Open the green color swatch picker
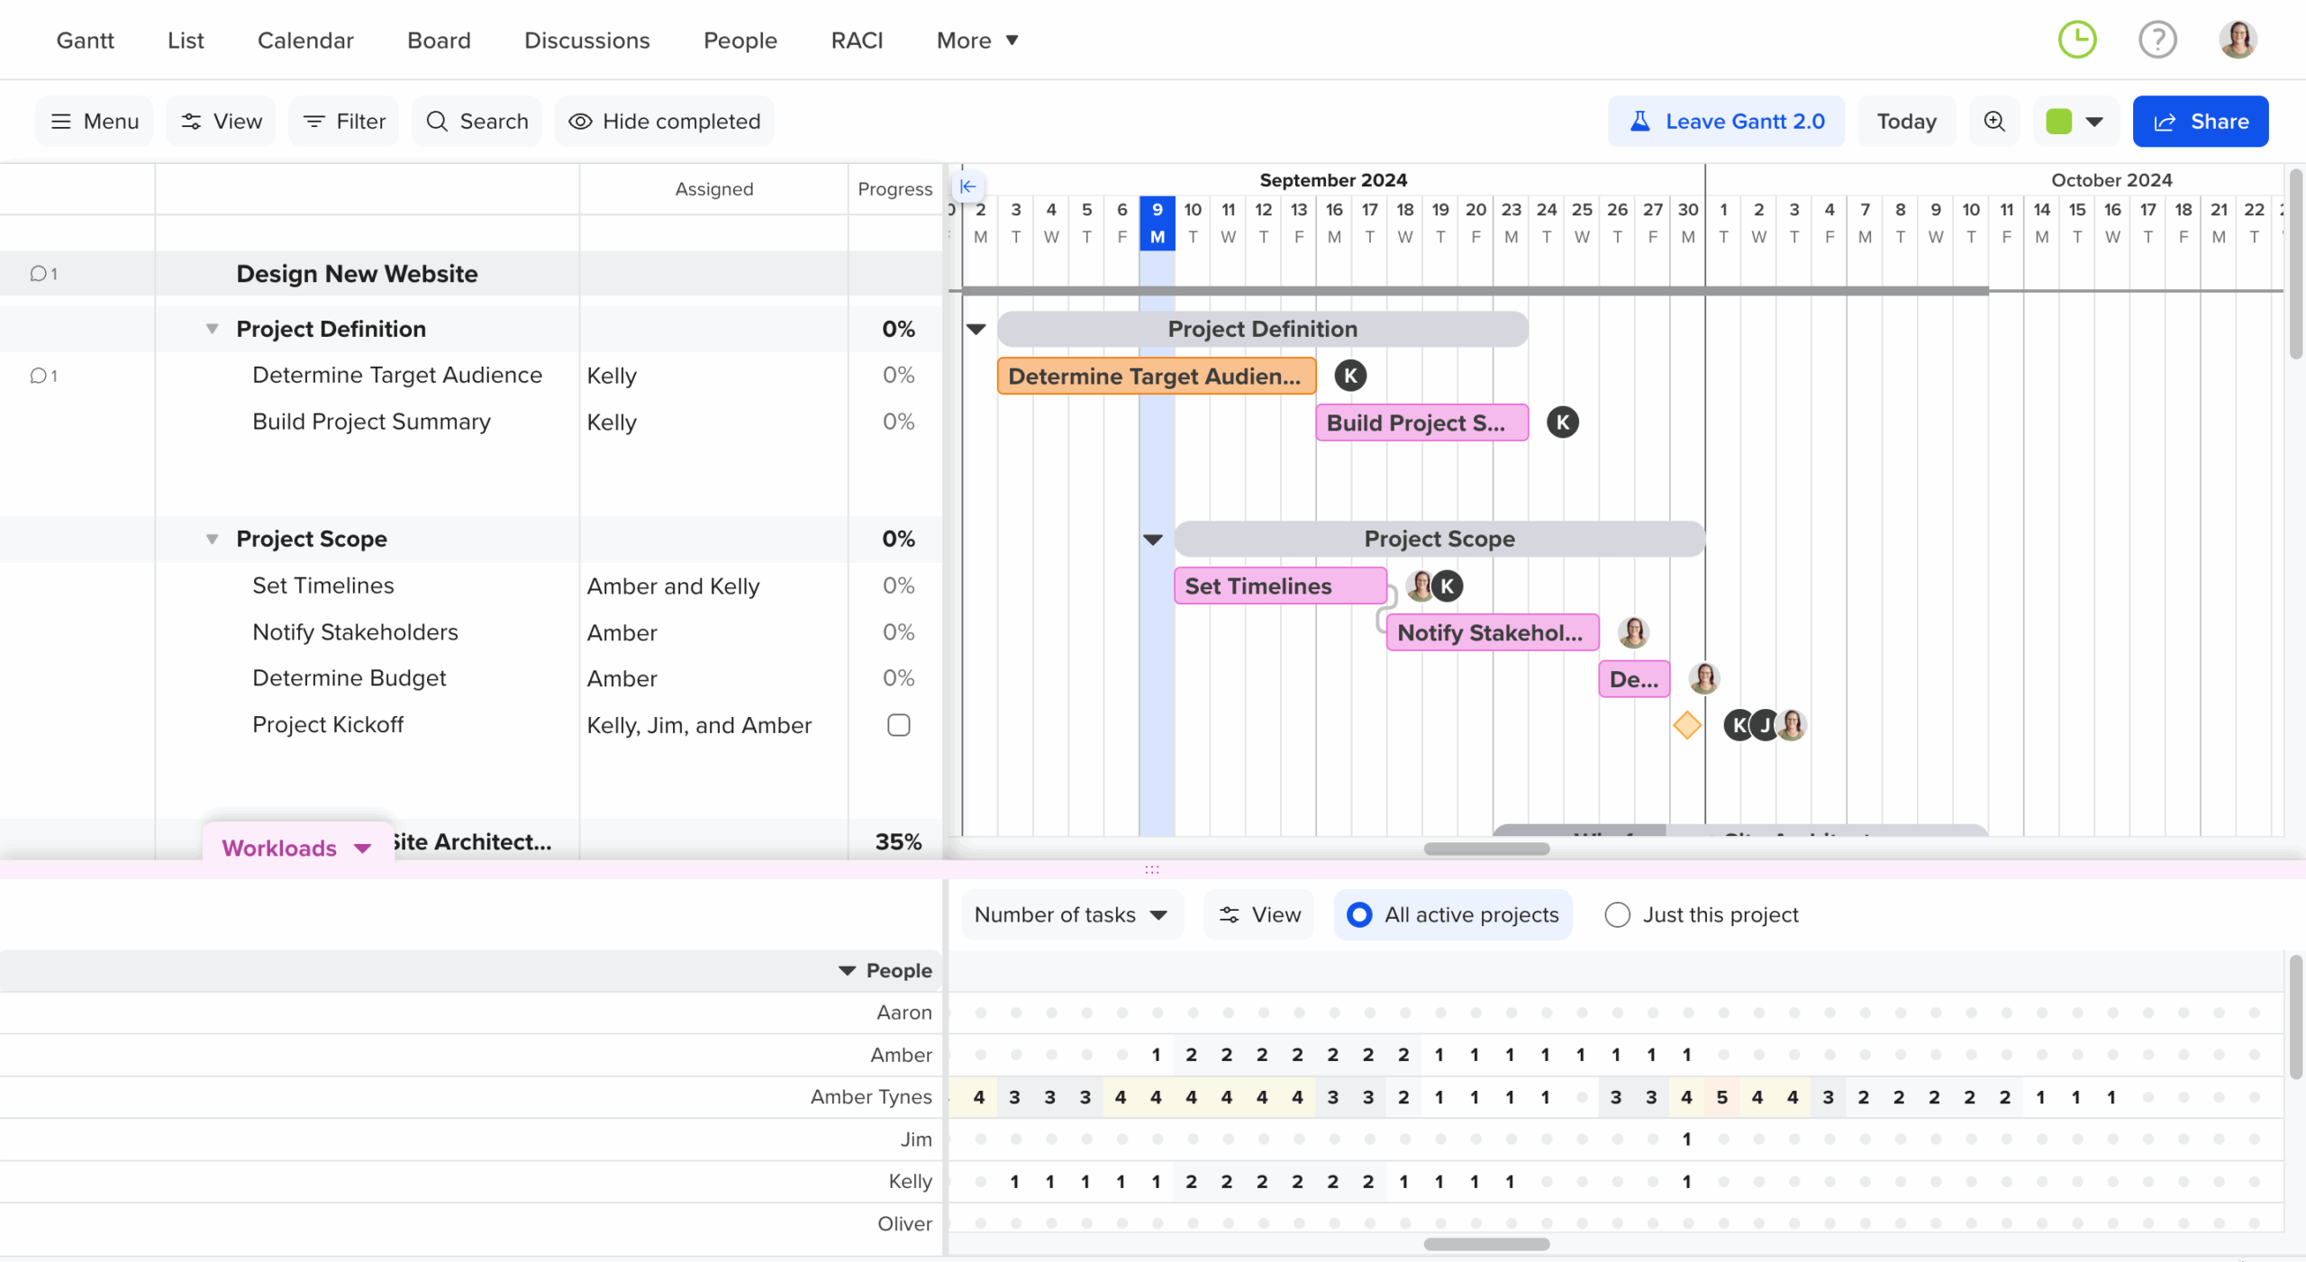Viewport: 2306px width, 1262px height. point(2075,121)
